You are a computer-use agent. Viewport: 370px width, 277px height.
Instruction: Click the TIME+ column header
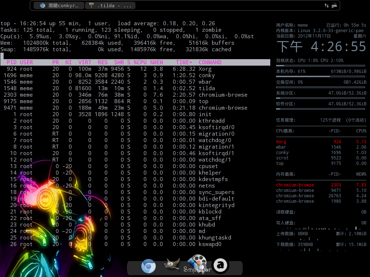point(184,62)
